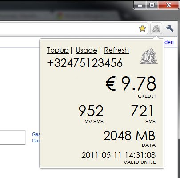Open the ship extension icon in toolbar
This screenshot has width=180, height=178.
[156, 28]
